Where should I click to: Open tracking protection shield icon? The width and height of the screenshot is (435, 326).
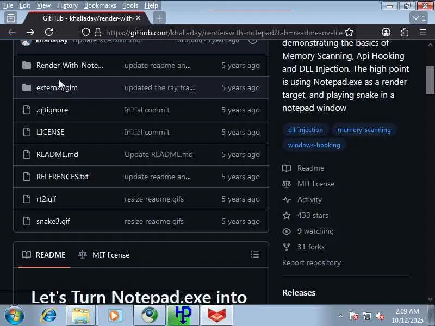(x=86, y=32)
